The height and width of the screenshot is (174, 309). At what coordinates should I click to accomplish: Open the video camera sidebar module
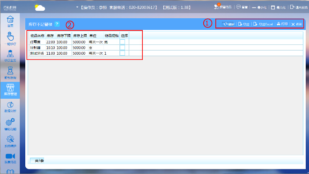tap(10, 158)
